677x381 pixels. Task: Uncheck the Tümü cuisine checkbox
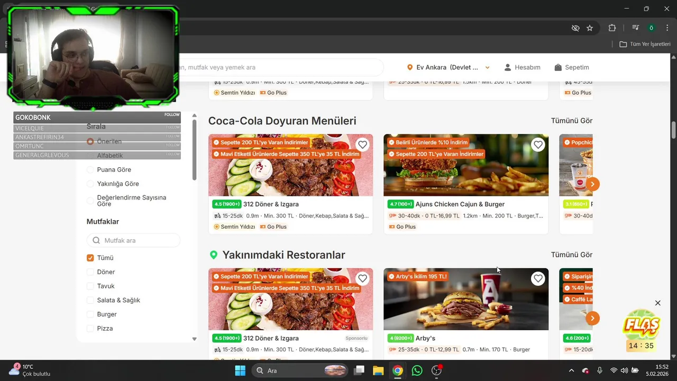pyautogui.click(x=90, y=258)
